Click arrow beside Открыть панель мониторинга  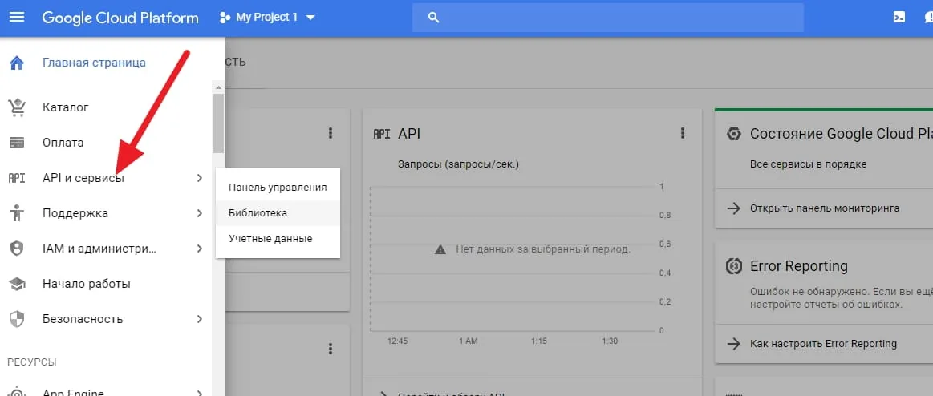coord(734,208)
